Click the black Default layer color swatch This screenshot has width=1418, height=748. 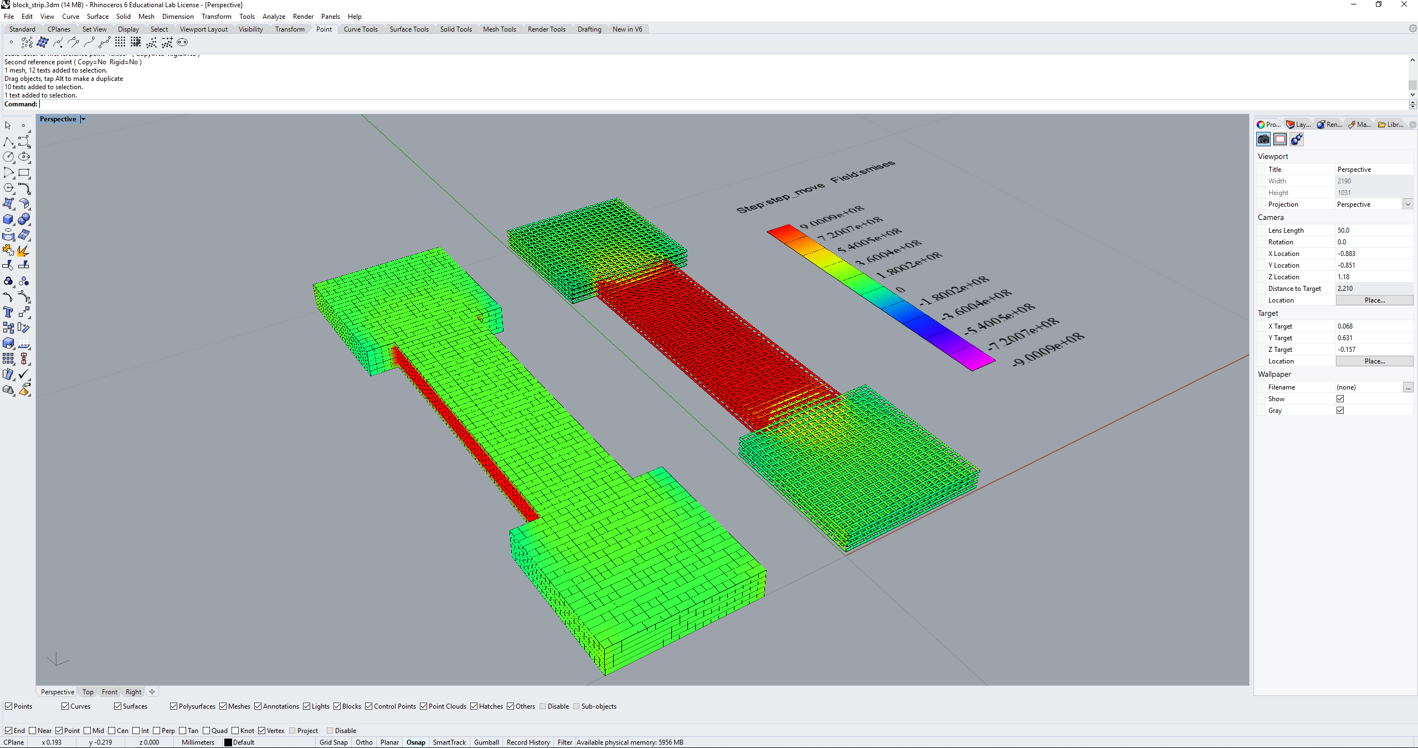coord(228,742)
